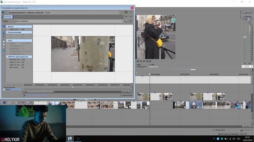Select the rectangle mask creation tool
Screen dimensions: 254x142
4,42
